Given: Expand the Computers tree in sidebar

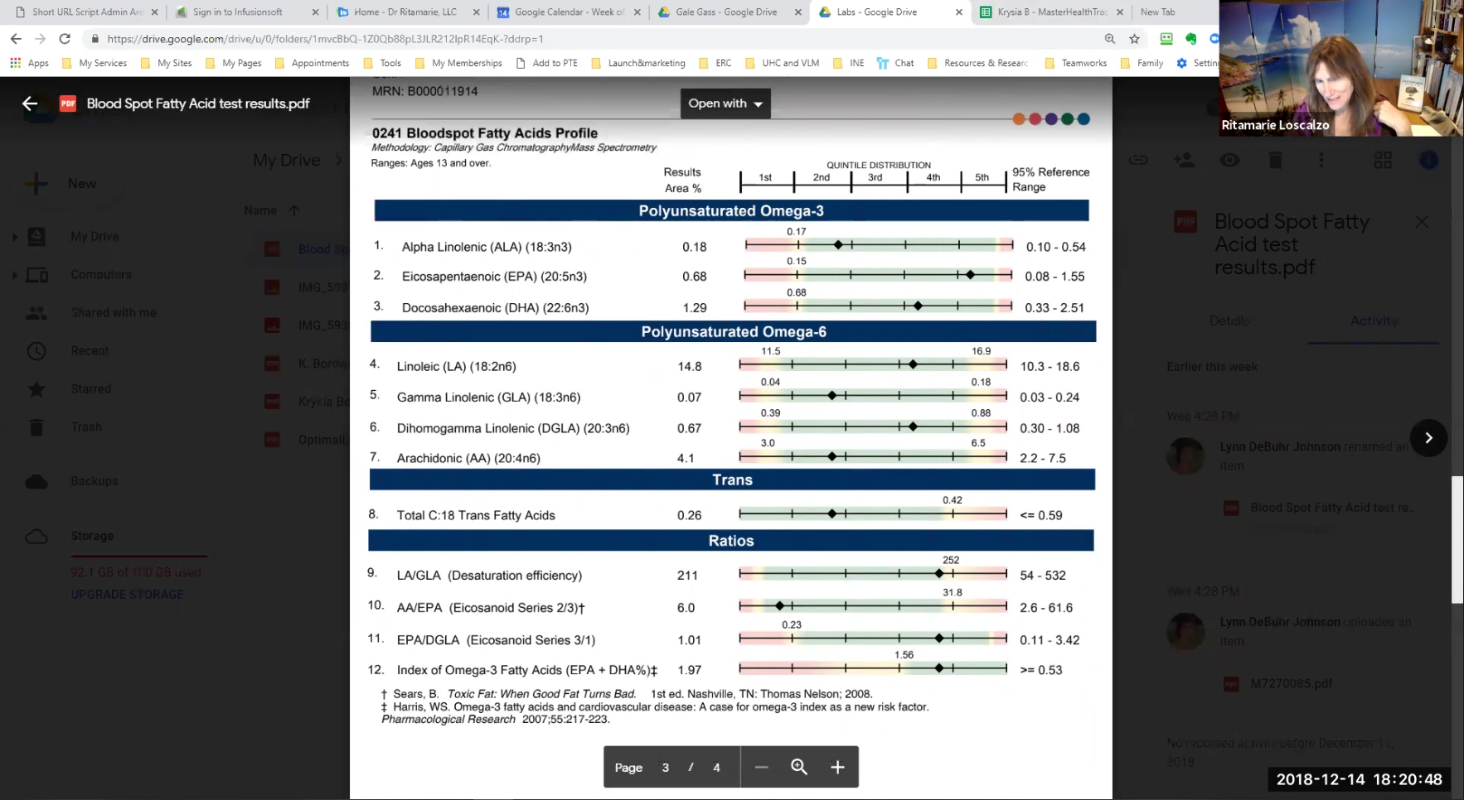Looking at the screenshot, I should (x=15, y=275).
